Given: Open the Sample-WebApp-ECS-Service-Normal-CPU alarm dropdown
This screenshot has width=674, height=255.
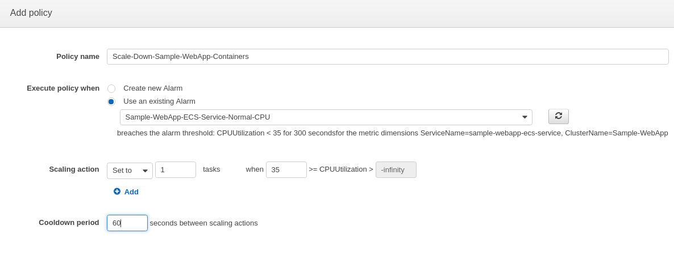Looking at the screenshot, I should [326, 117].
